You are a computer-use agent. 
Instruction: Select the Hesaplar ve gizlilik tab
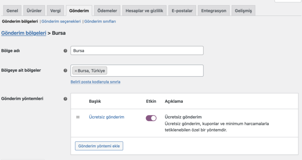pos(144,11)
